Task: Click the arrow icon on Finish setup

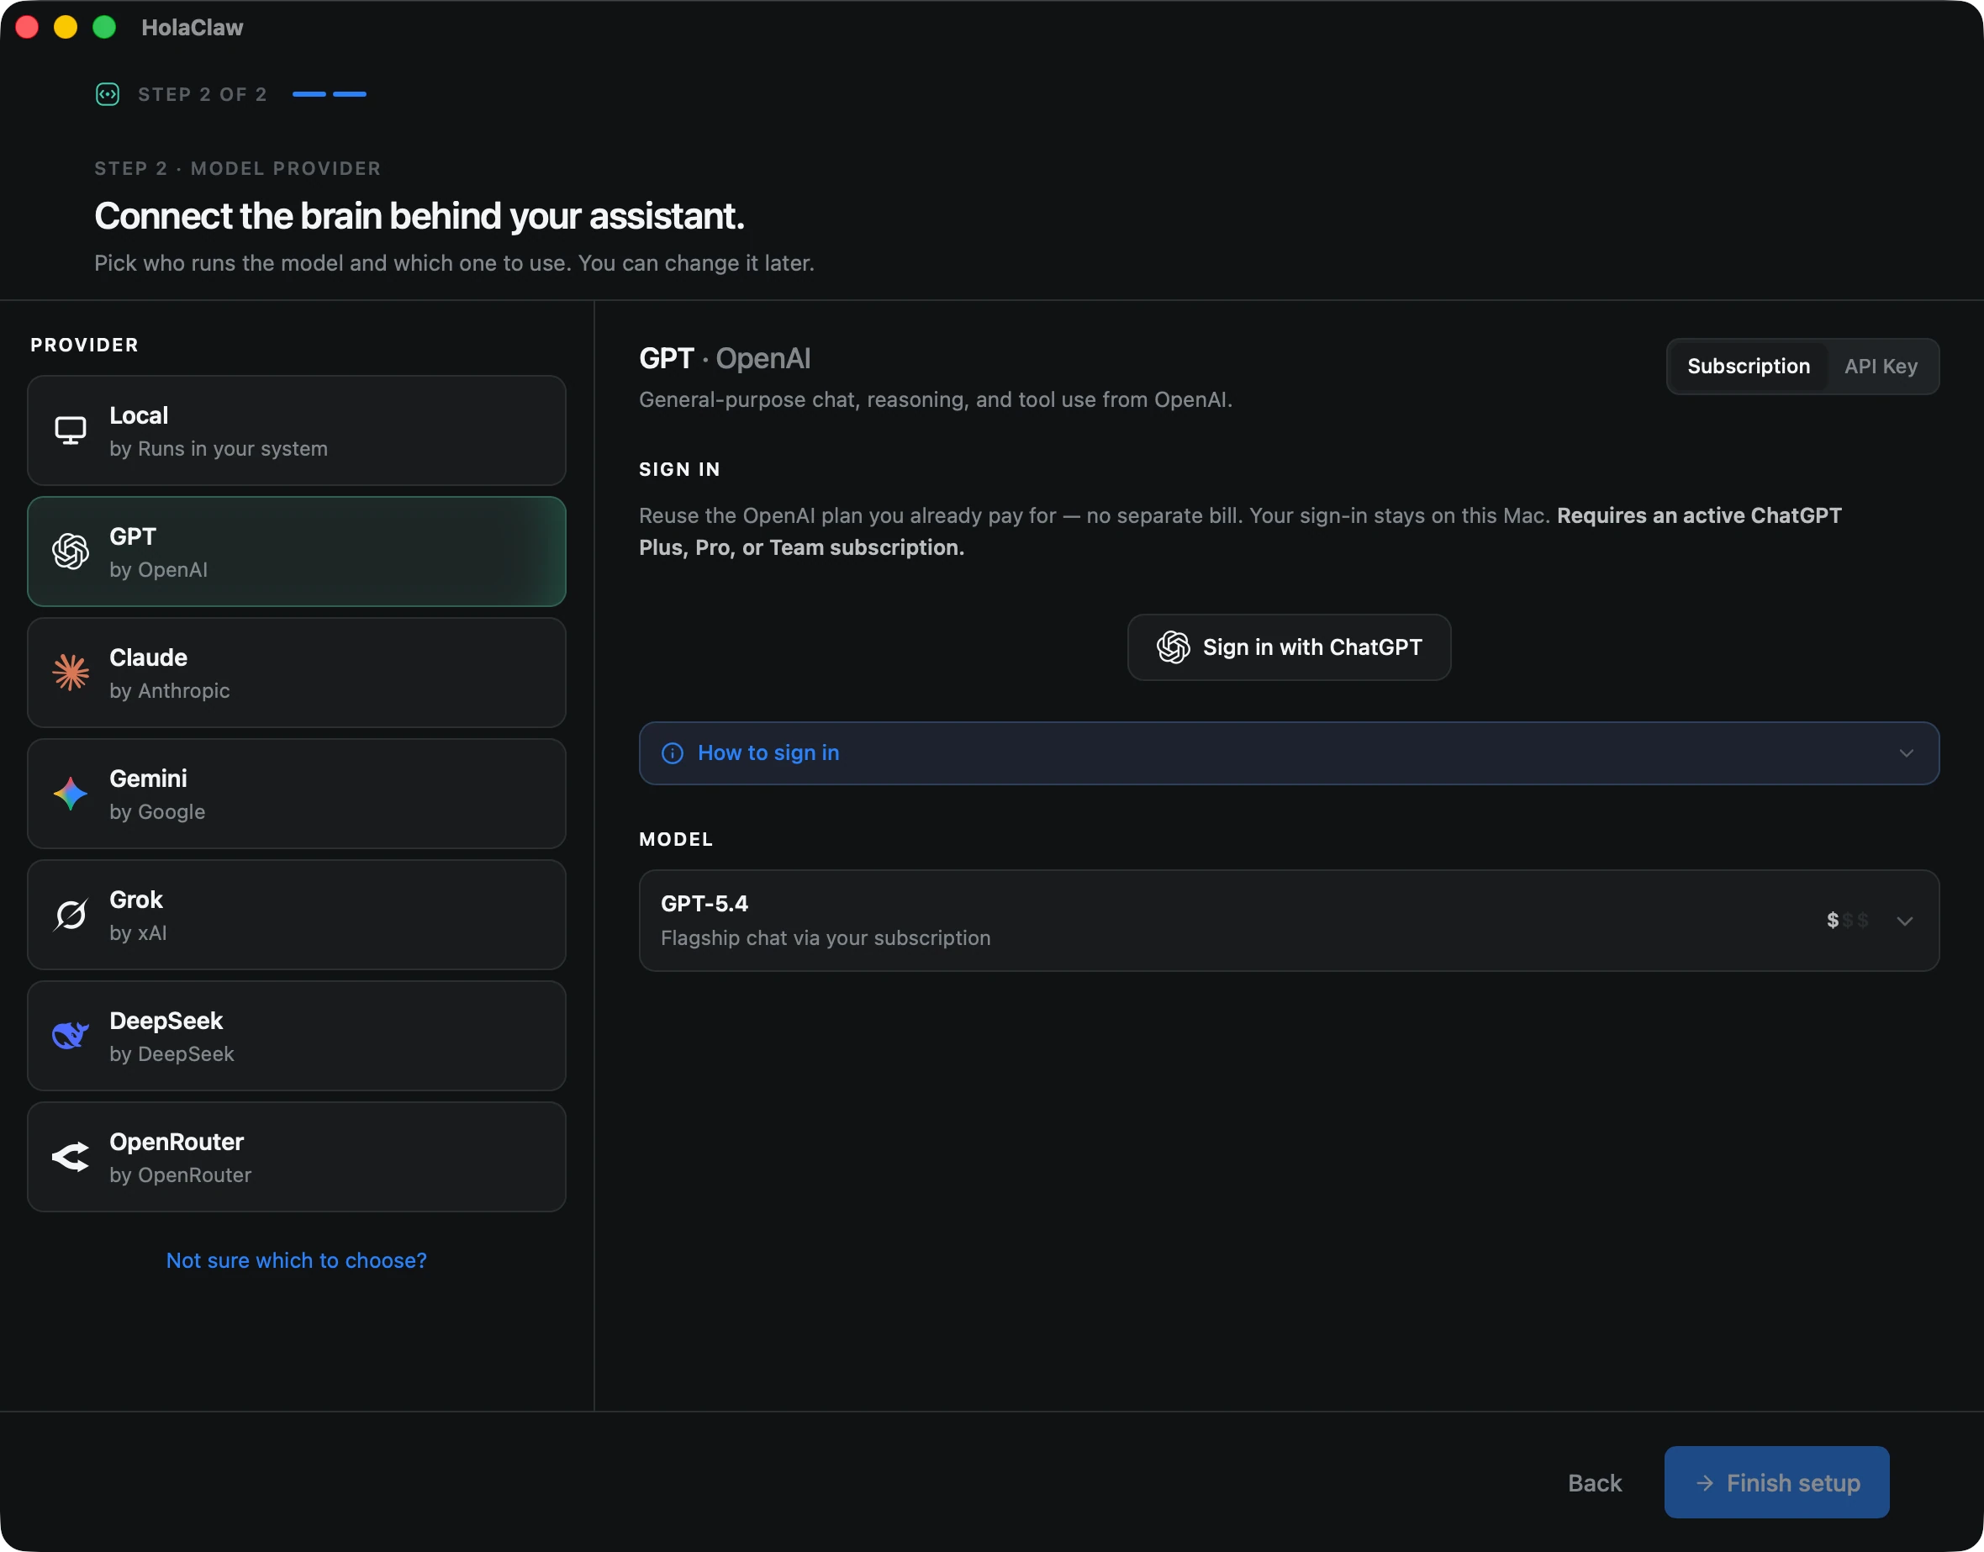Action: (1704, 1483)
